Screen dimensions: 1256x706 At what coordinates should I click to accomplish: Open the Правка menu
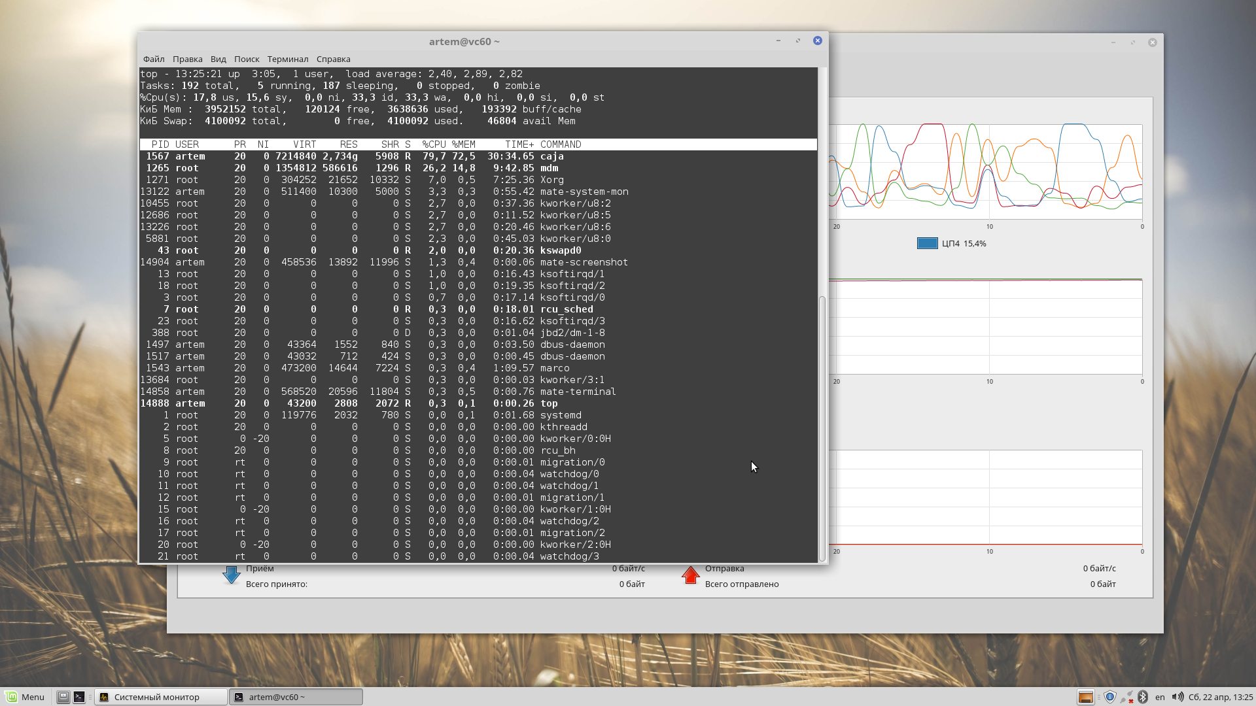(187, 59)
